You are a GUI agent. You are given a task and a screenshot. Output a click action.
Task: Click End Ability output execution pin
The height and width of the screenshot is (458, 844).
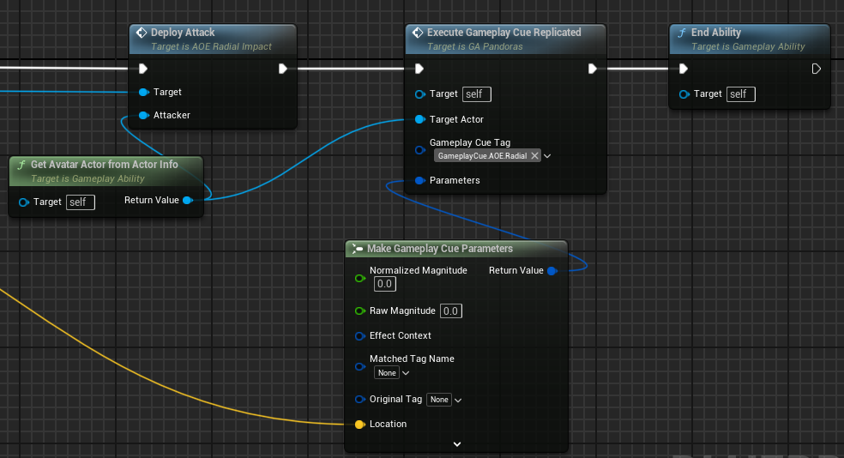(816, 69)
